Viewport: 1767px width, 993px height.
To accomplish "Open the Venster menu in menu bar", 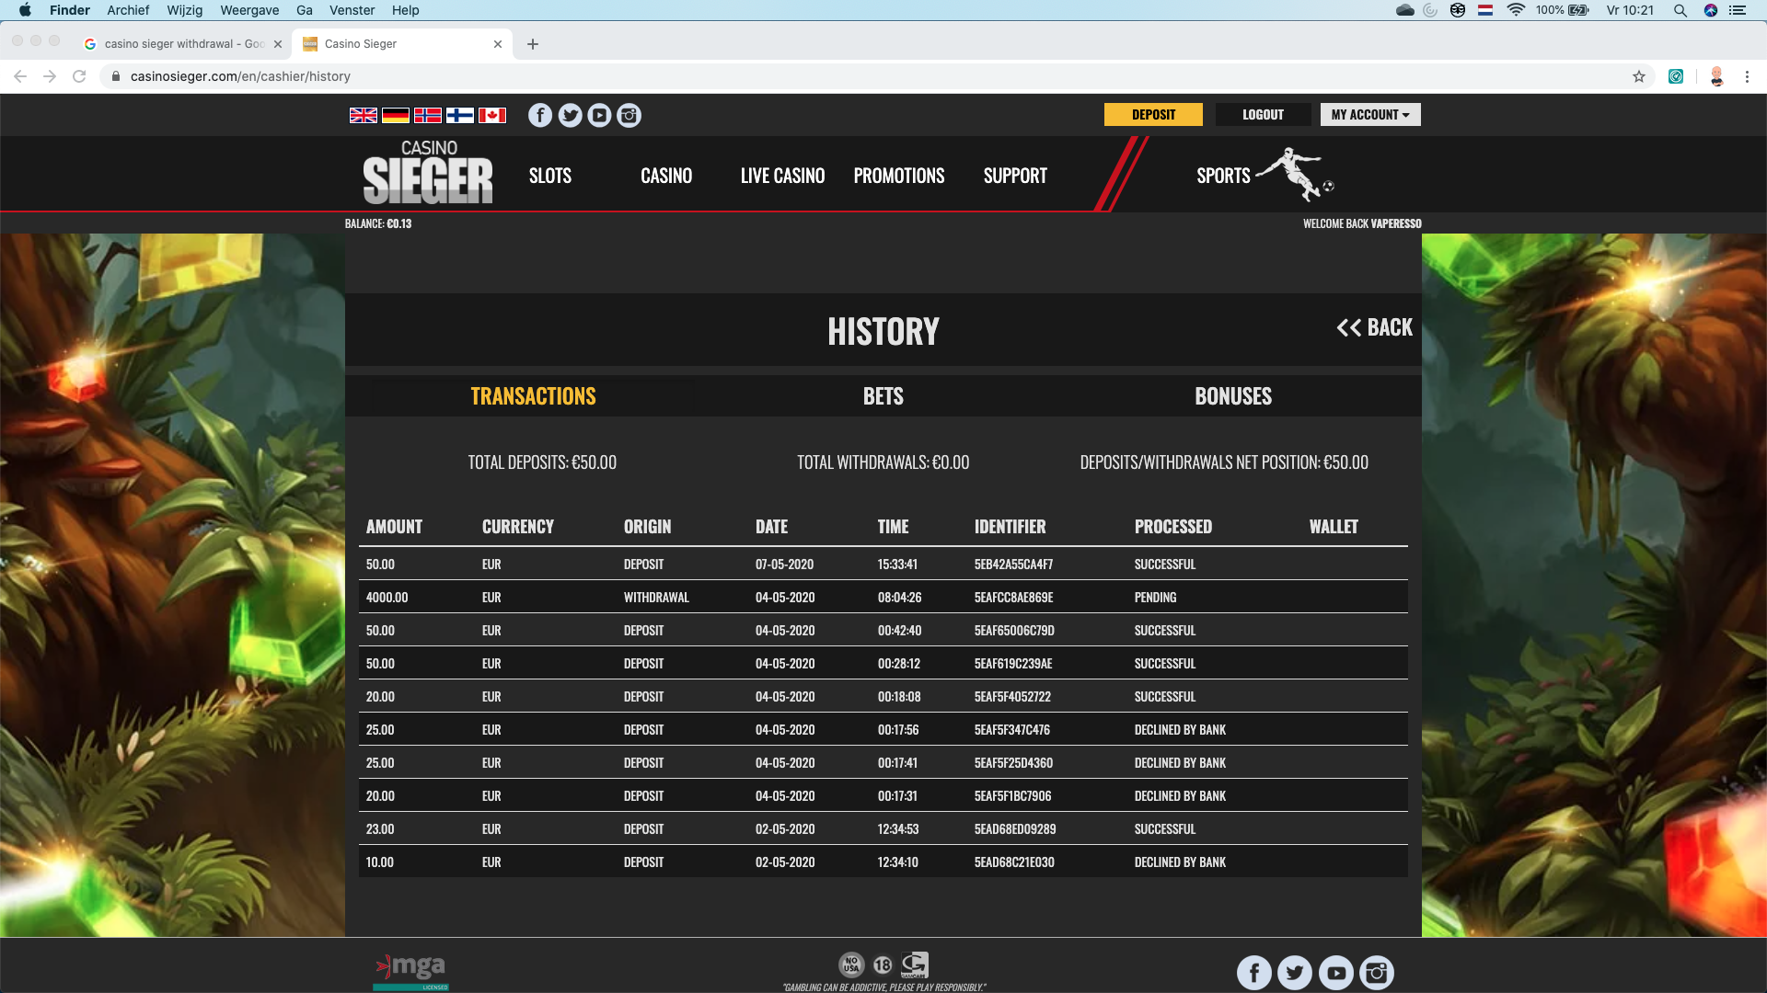I will [352, 10].
